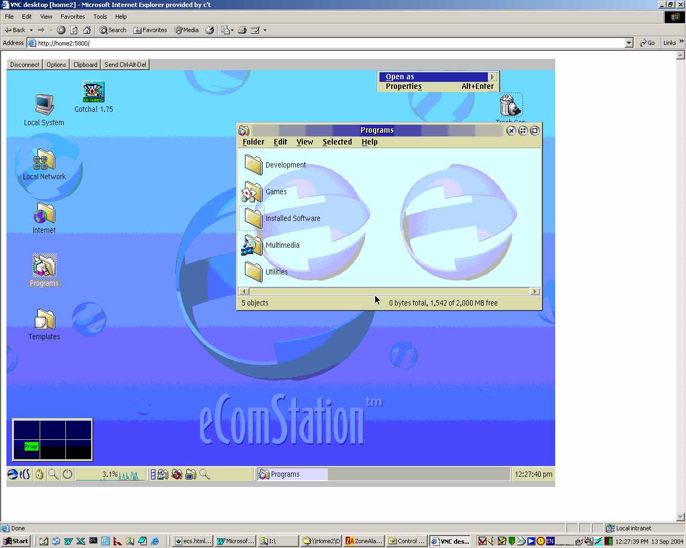Viewport: 686px width, 548px height.
Task: Click the IE Print toolbar icon
Action: click(x=242, y=30)
